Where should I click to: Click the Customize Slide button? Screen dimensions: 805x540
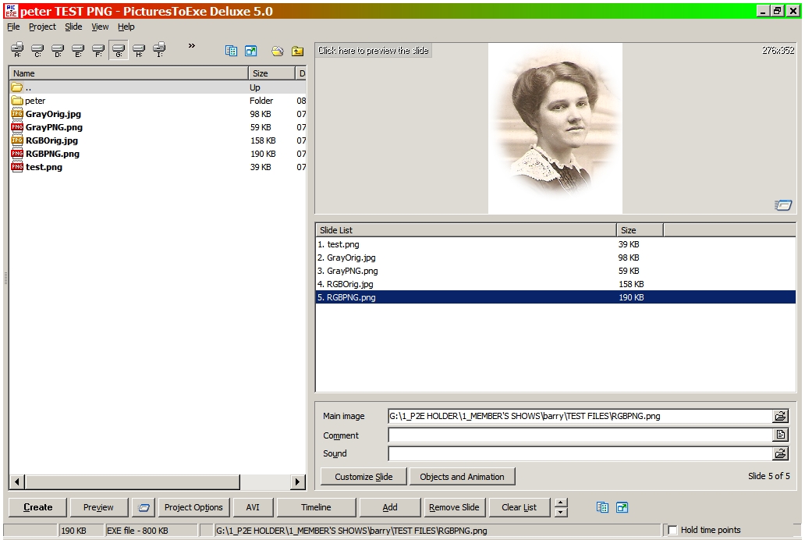363,477
